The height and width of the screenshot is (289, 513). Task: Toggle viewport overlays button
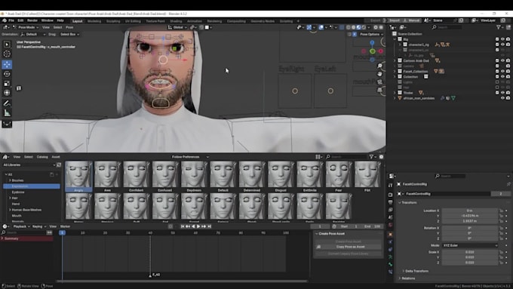click(321, 27)
